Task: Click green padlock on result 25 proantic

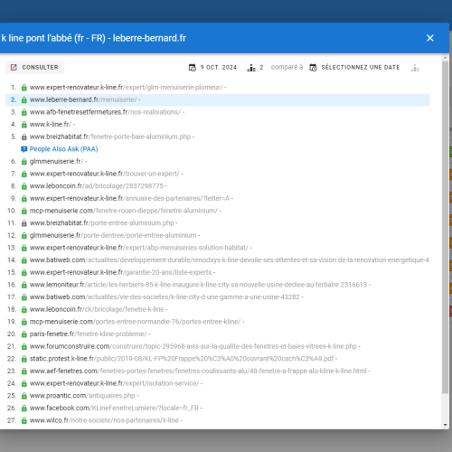Action: coord(24,396)
